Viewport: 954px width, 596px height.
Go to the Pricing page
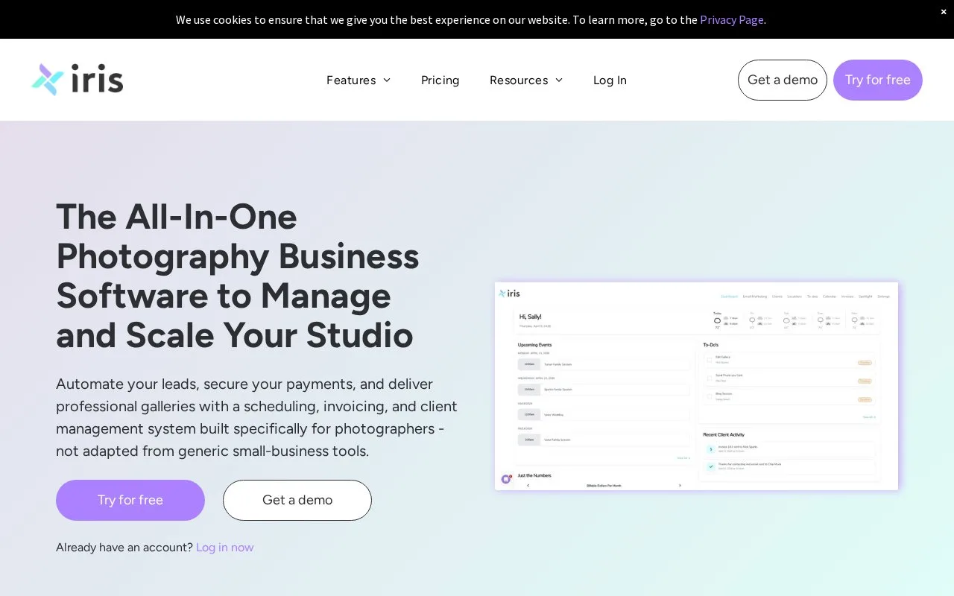tap(440, 80)
